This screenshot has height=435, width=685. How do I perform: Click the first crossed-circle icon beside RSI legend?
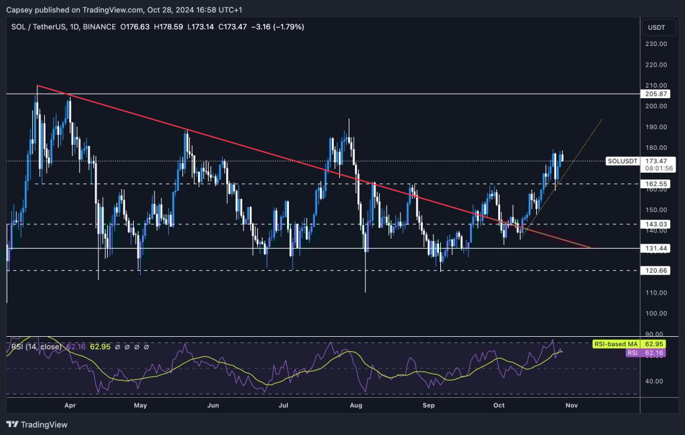coord(117,347)
